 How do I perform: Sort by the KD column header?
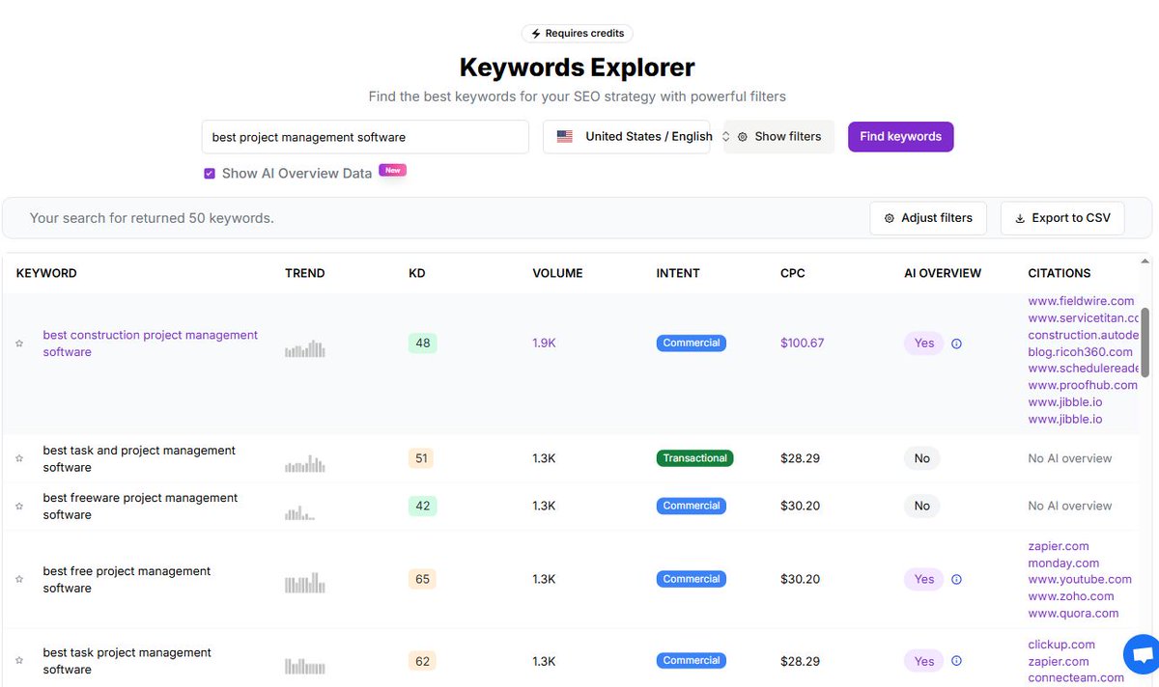click(x=416, y=273)
